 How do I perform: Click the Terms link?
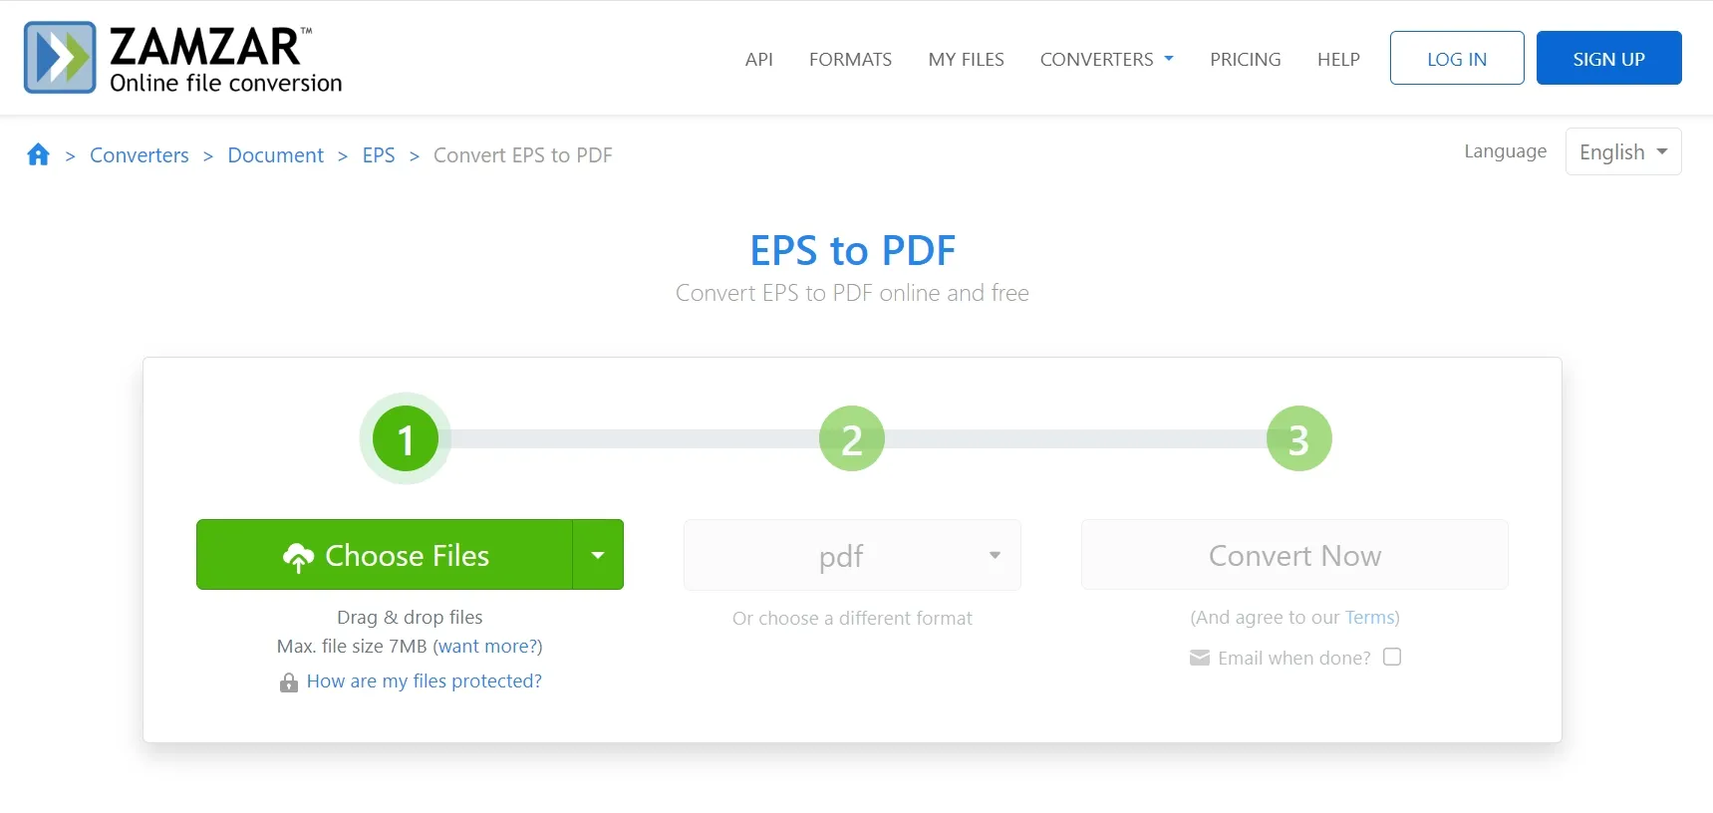pyautogui.click(x=1369, y=618)
